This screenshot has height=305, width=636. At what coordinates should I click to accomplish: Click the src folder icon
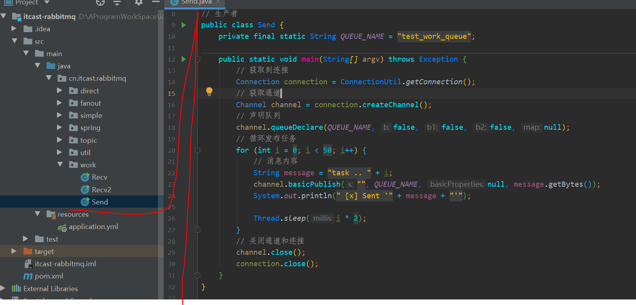tap(28, 41)
